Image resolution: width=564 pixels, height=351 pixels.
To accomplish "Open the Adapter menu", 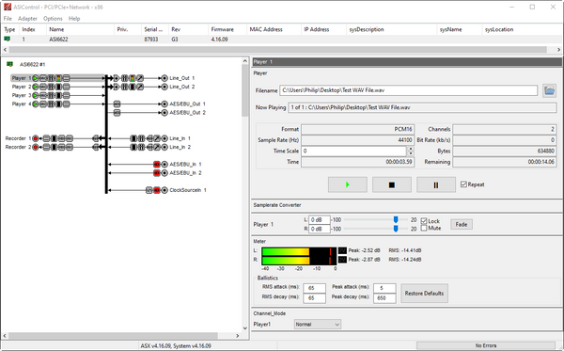I will click(x=27, y=19).
